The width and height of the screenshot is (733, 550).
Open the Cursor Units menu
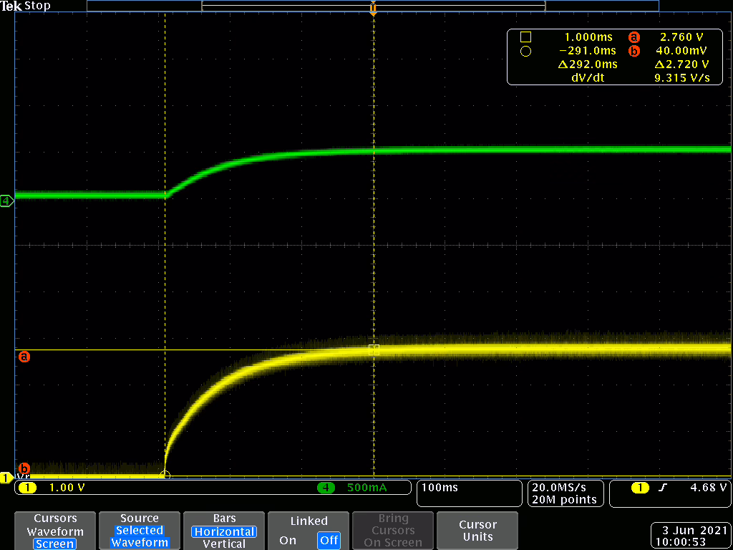coord(477,531)
